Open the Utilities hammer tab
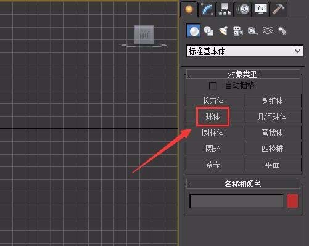309x246 pixels. click(x=278, y=9)
